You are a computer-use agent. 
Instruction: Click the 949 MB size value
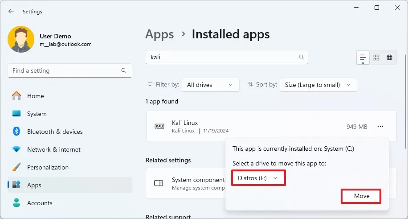point(357,127)
